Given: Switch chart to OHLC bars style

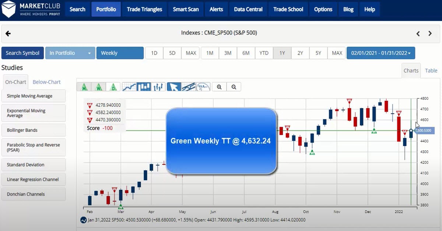Looking at the screenshot, I should pos(158,87).
